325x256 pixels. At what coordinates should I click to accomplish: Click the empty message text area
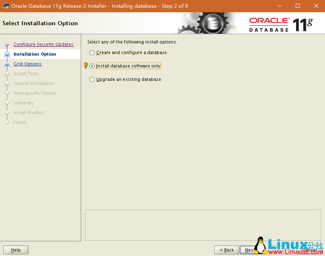click(203, 225)
